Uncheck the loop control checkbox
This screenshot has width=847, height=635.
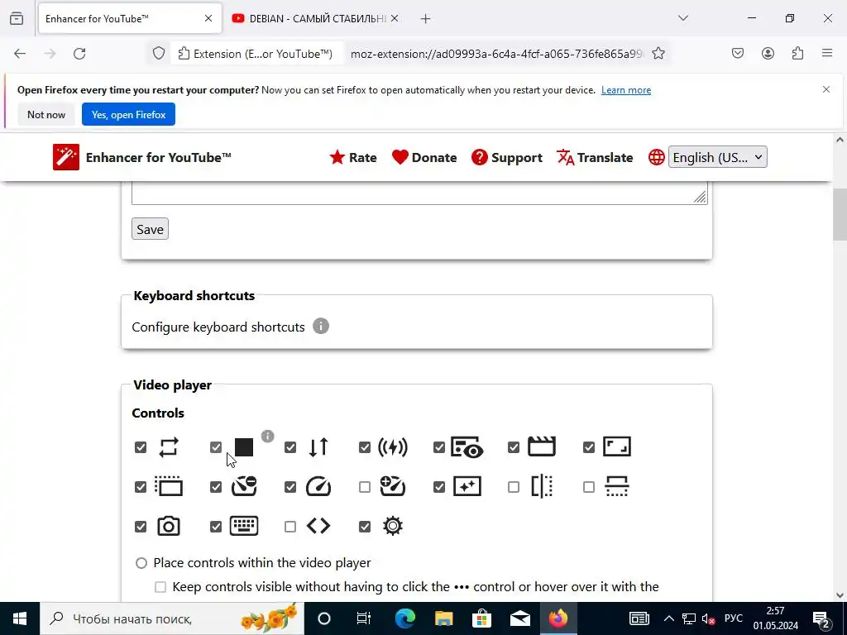click(141, 447)
